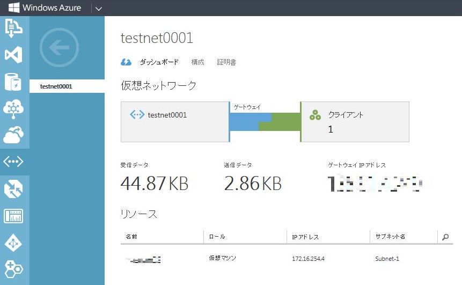The height and width of the screenshot is (285, 462).
Task: Select the Networks sidebar icon with angle brackets
Action: pyautogui.click(x=13, y=162)
